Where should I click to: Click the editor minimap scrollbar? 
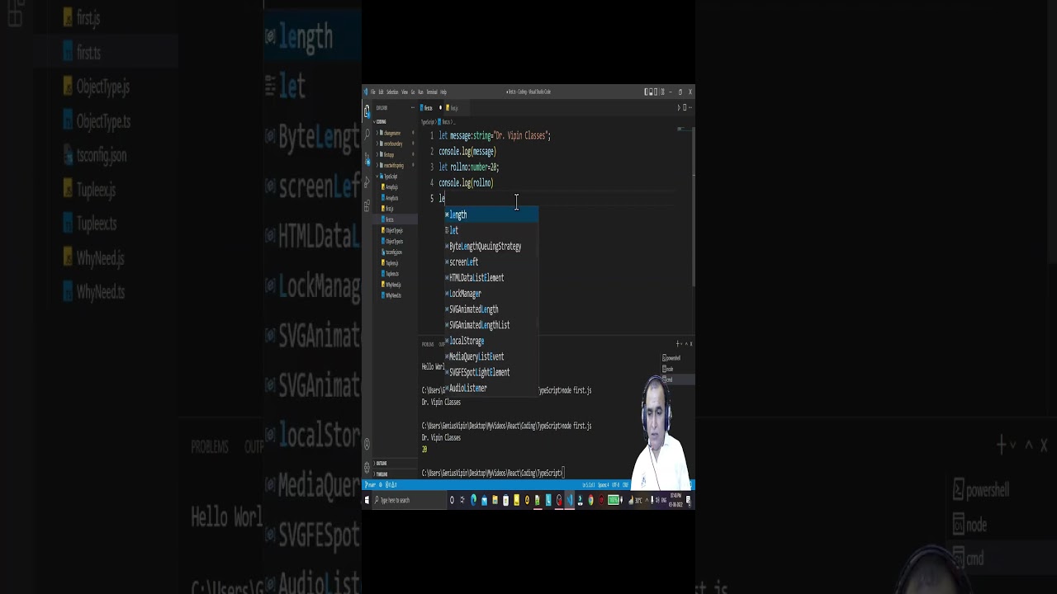point(694,206)
